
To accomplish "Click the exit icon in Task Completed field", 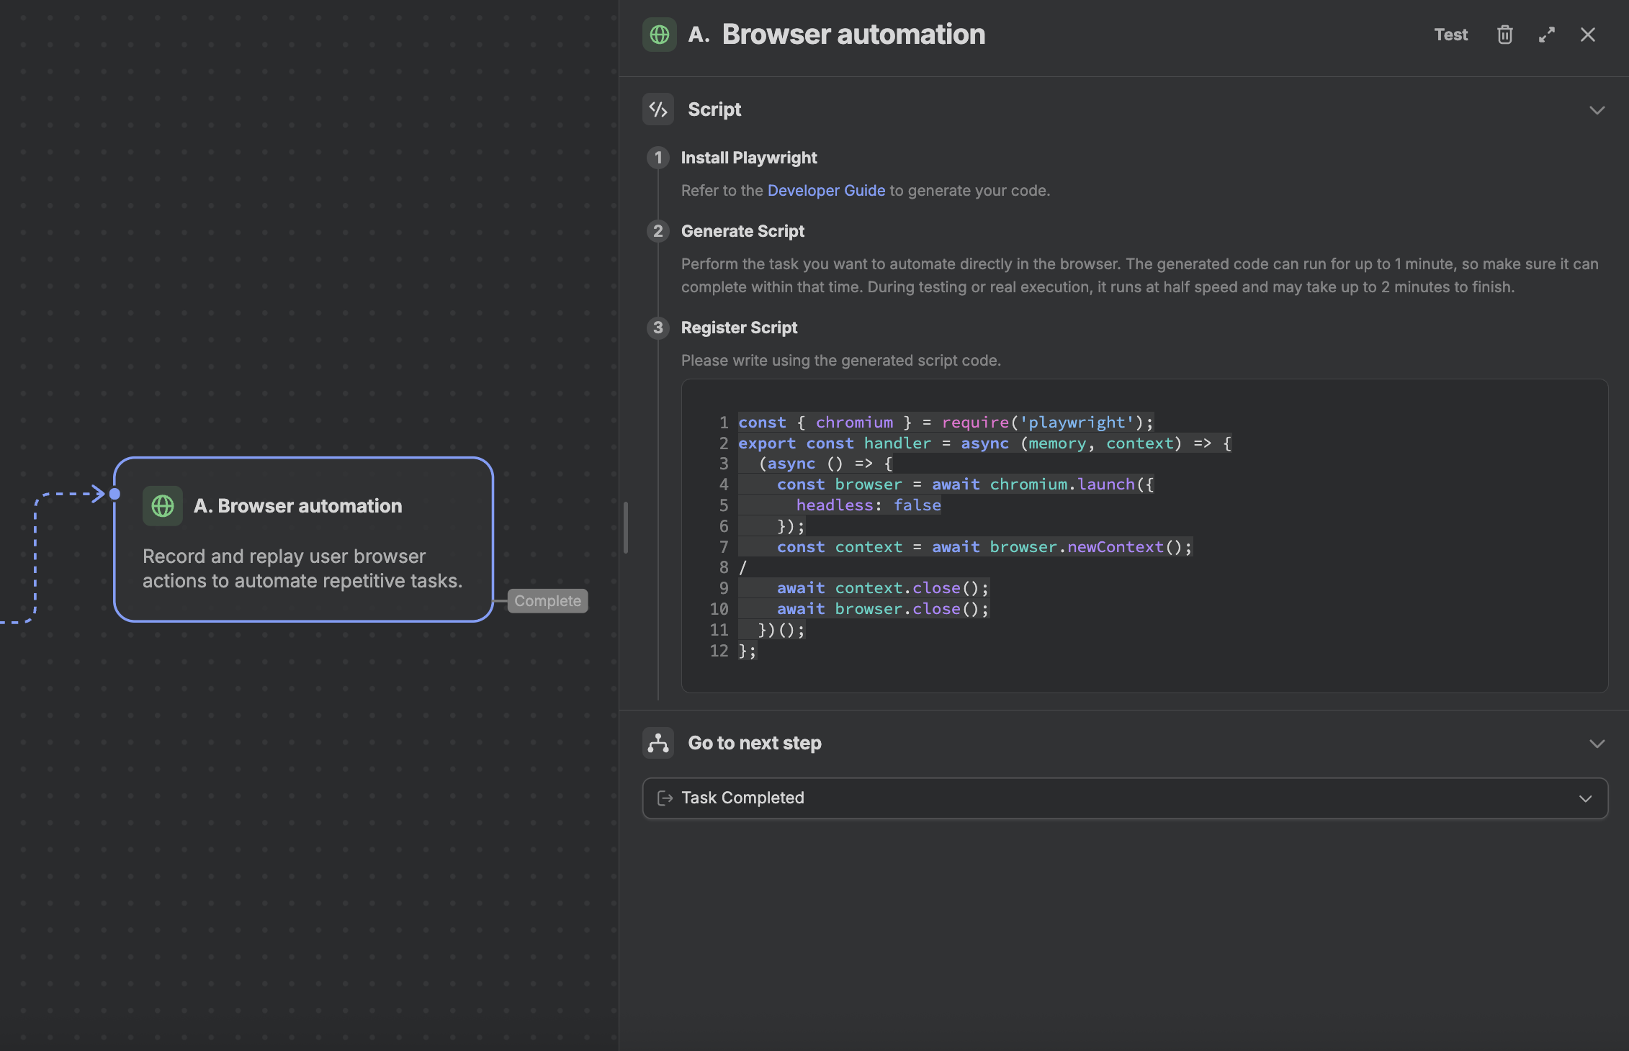I will tap(665, 798).
